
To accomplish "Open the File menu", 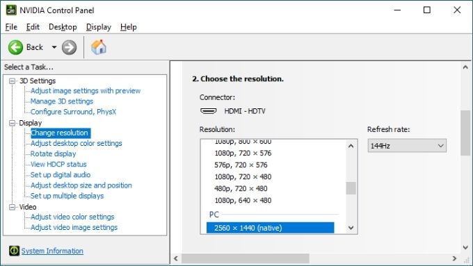I will click(11, 27).
